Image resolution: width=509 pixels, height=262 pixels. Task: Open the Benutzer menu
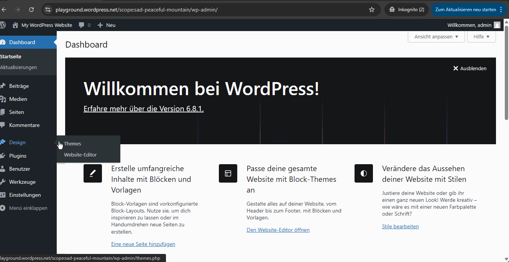[28, 169]
